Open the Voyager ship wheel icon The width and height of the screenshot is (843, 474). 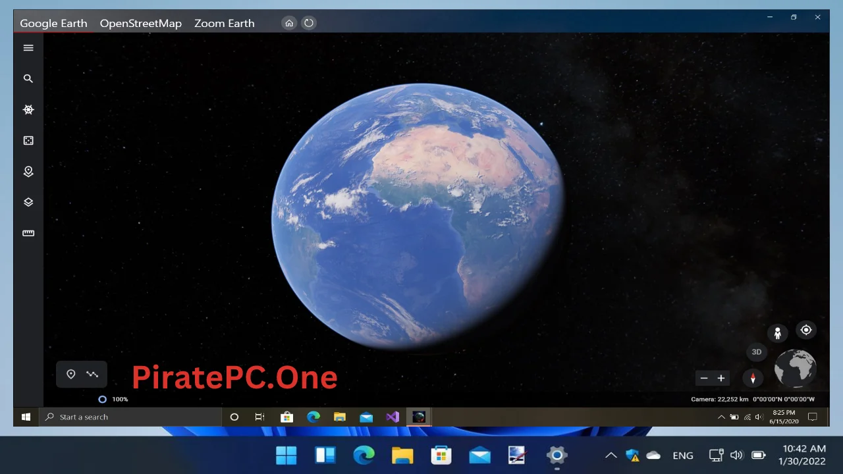click(28, 109)
